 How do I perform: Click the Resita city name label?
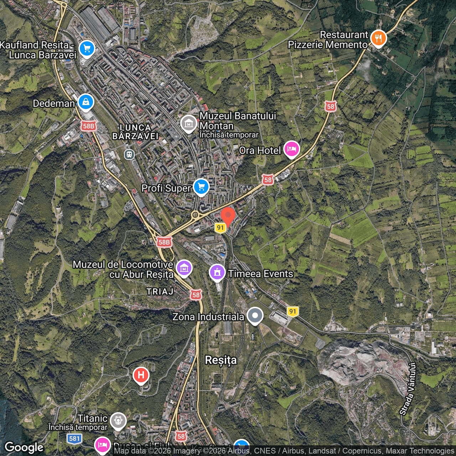coord(222,361)
